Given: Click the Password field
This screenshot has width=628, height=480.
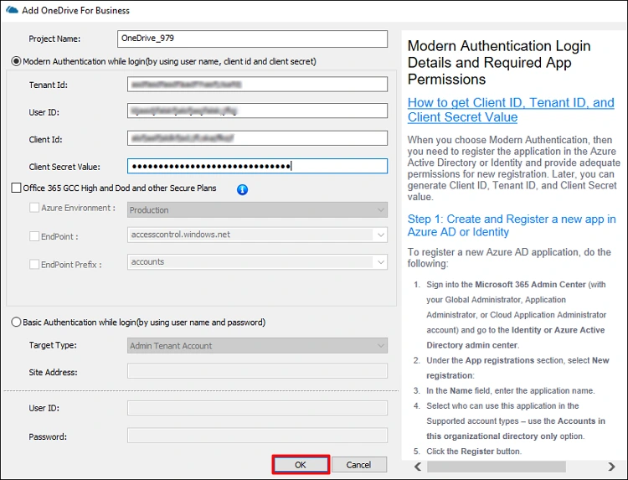Looking at the screenshot, I should tap(257, 436).
